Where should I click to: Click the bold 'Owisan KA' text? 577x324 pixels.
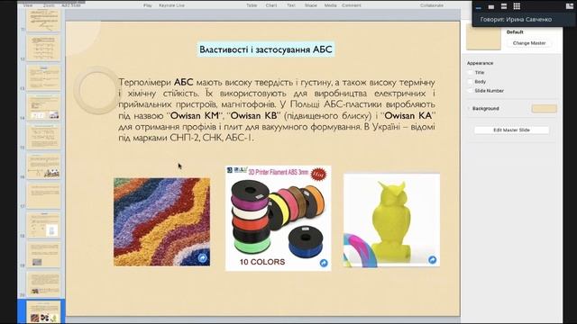click(408, 116)
